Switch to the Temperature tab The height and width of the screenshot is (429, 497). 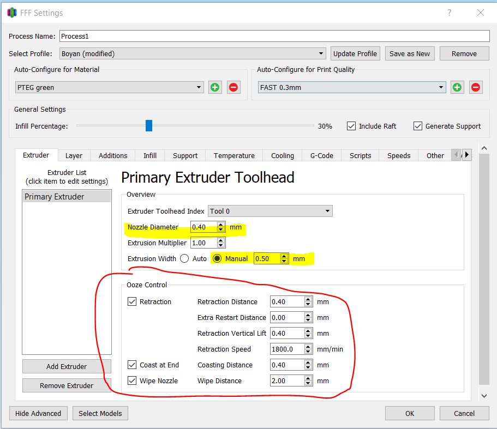click(234, 155)
